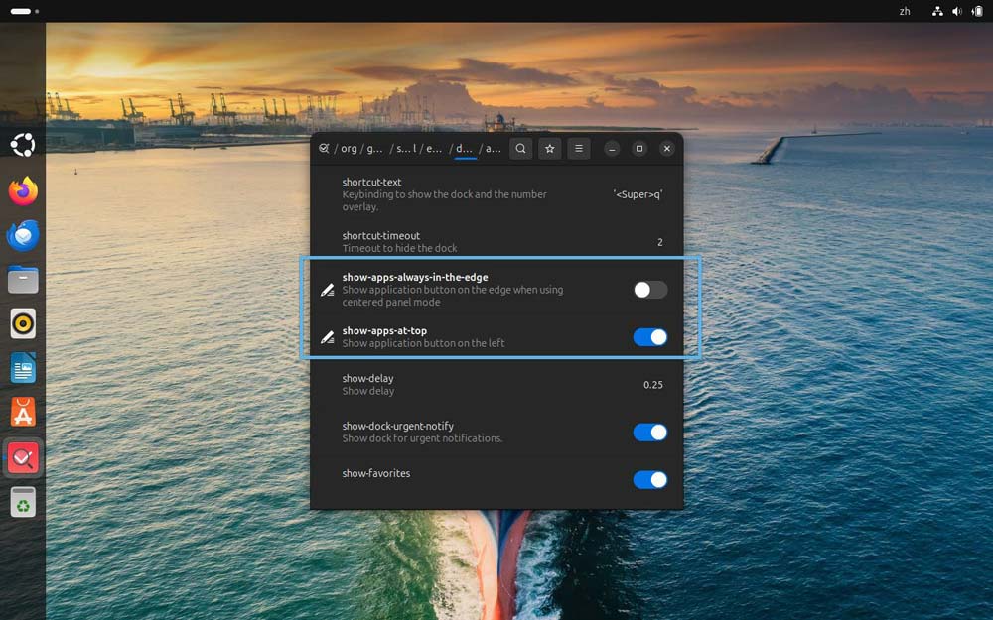
Task: Select the underlined "d..." path segment
Action: [464, 149]
